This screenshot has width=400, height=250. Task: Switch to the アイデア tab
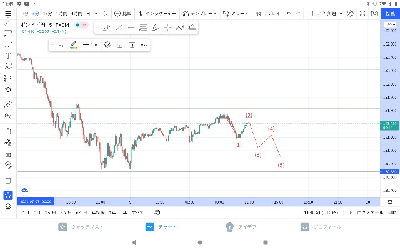(x=241, y=227)
